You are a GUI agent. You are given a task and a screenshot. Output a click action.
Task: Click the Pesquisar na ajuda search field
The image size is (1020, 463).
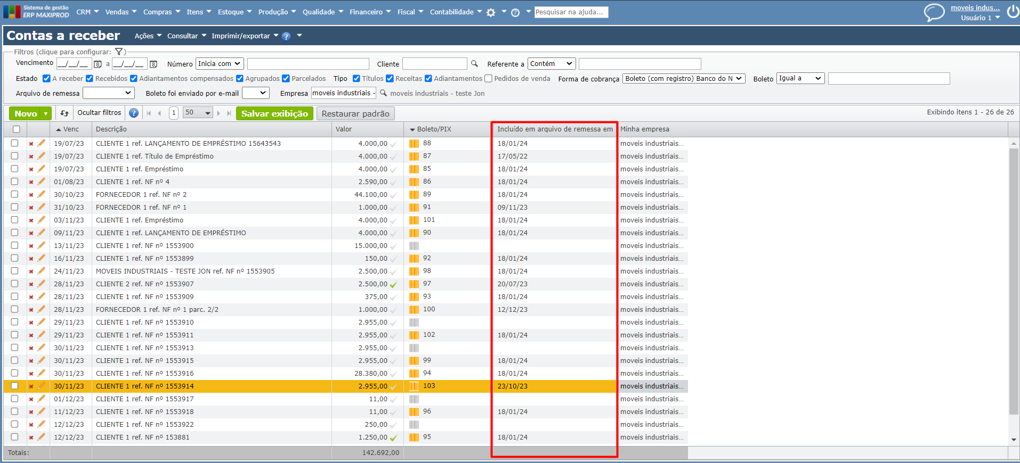(571, 12)
